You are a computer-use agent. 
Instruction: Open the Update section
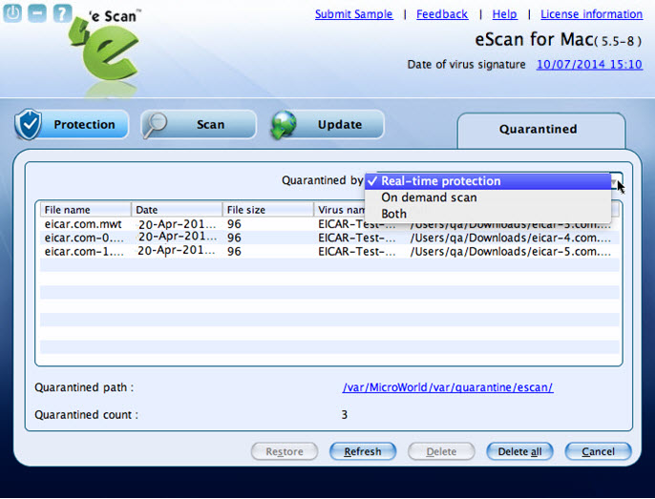coord(327,124)
